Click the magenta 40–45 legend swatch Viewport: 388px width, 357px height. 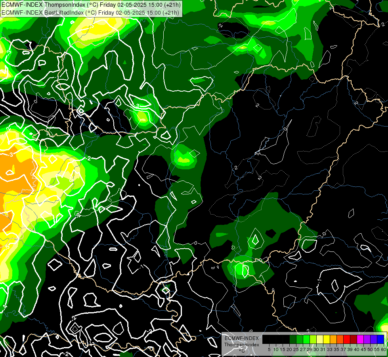click(x=360, y=339)
